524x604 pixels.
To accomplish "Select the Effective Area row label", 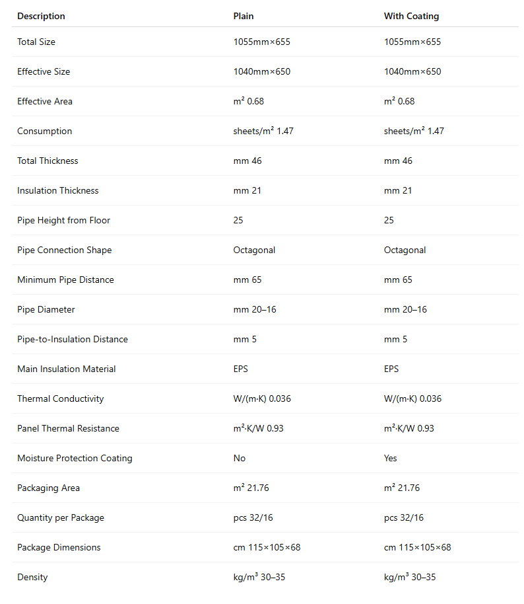I will point(45,101).
